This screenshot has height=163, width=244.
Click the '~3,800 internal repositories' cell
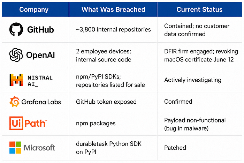(113, 29)
